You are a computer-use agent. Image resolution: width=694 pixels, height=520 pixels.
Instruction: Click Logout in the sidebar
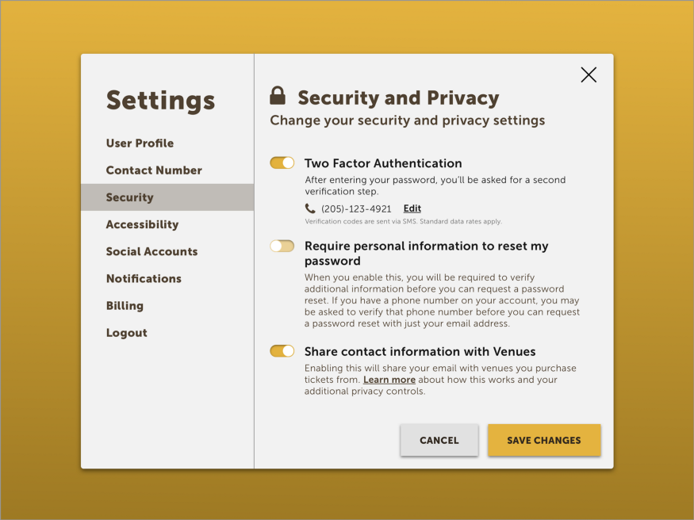[127, 333]
